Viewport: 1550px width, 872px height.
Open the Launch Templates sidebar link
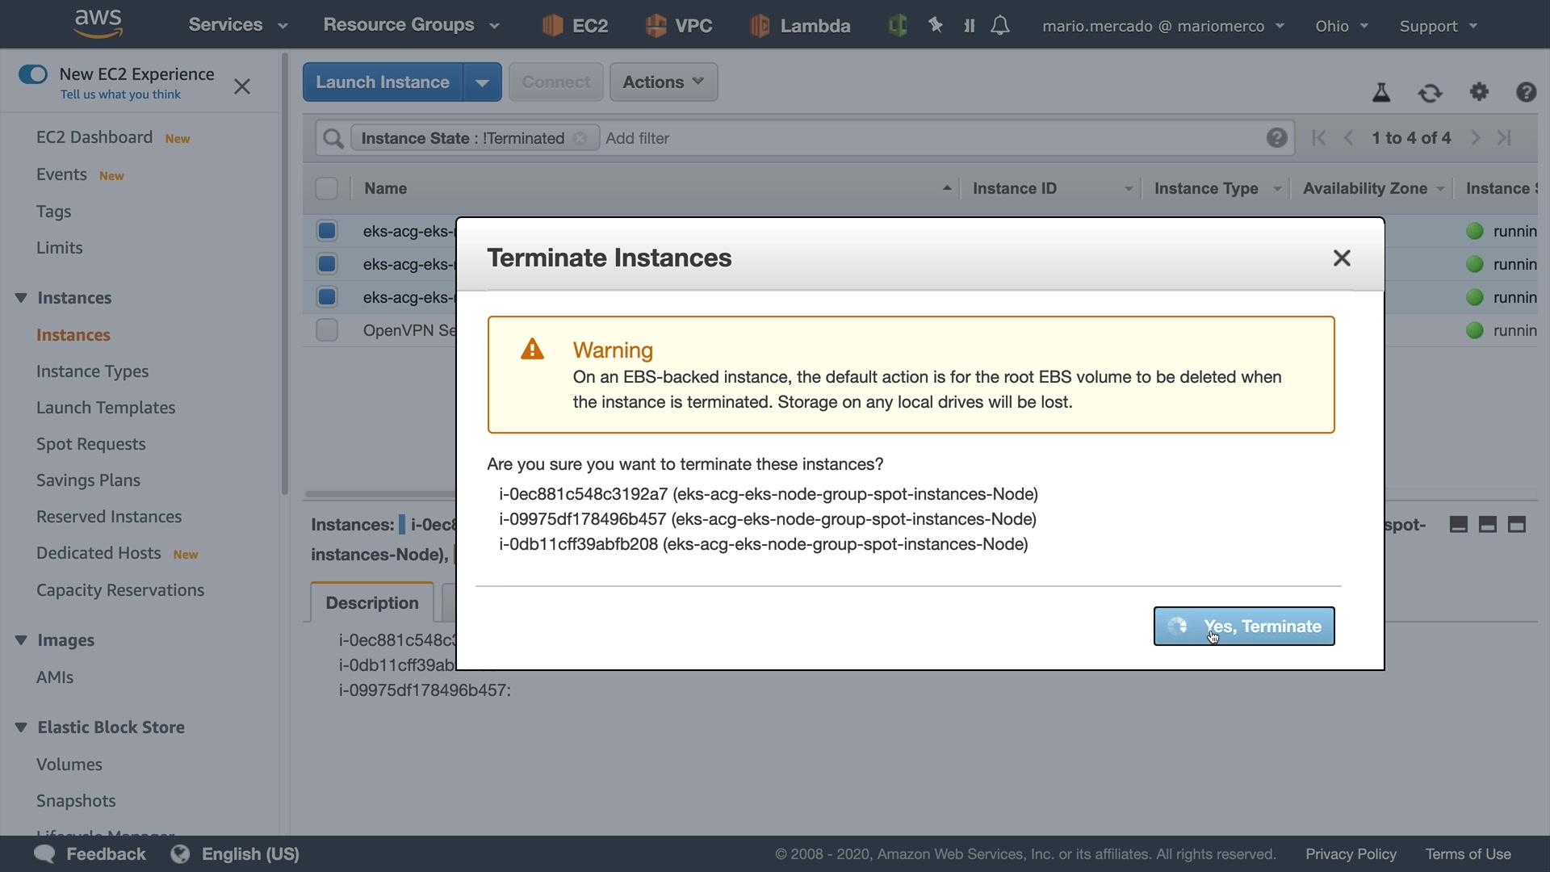tap(106, 408)
